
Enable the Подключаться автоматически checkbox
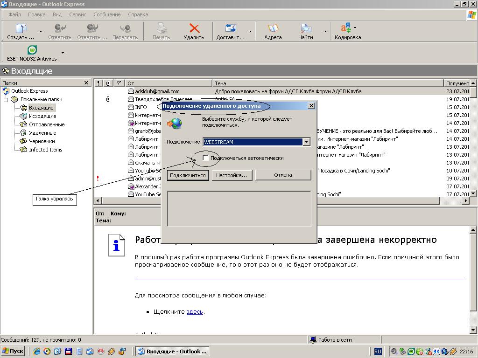coord(205,158)
